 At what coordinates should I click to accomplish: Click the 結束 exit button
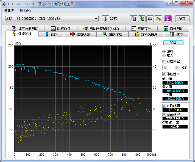tap(182, 19)
